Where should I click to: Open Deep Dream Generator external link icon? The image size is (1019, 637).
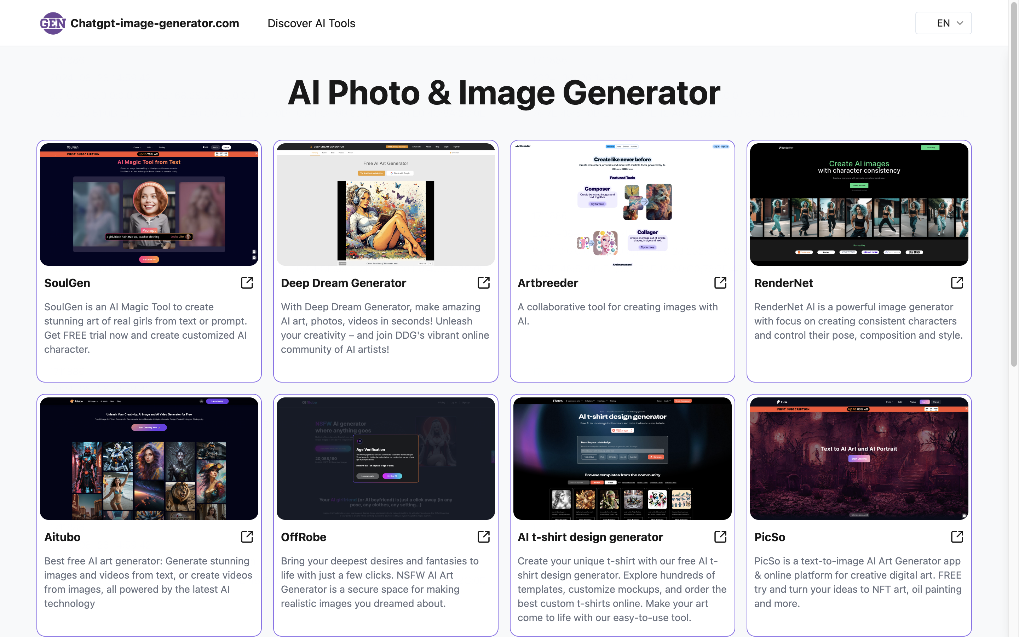click(x=483, y=283)
